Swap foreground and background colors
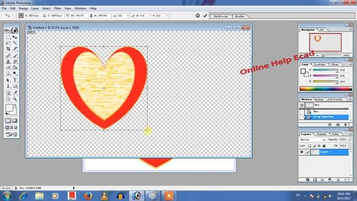 tap(15, 106)
